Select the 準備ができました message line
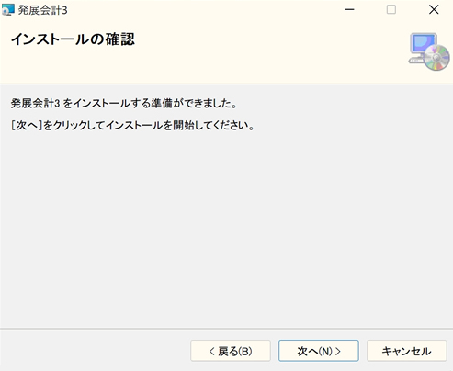Screen dimensions: 453x371 click(x=124, y=104)
